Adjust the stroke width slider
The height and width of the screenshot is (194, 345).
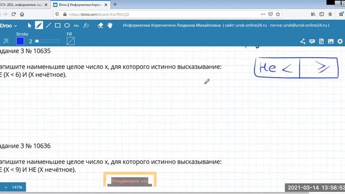point(47,41)
